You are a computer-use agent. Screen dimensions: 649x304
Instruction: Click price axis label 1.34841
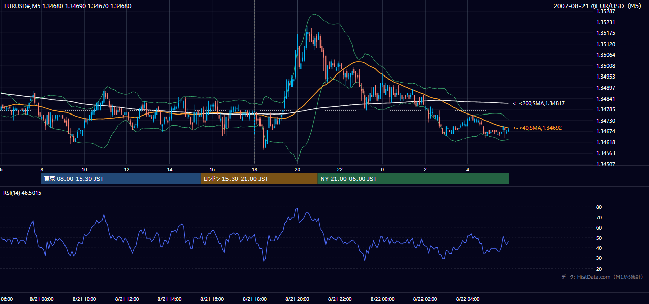click(x=606, y=98)
